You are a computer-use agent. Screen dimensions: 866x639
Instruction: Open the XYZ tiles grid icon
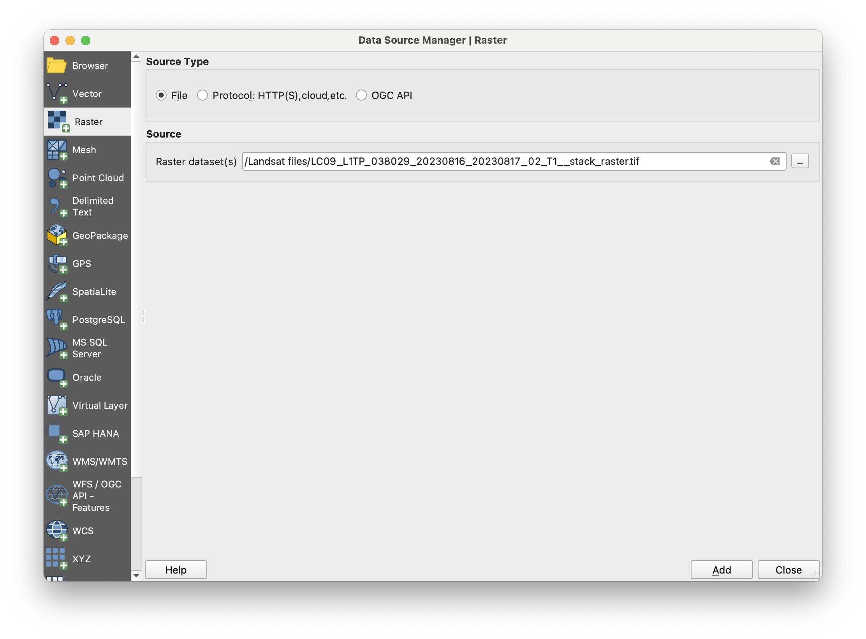point(57,559)
